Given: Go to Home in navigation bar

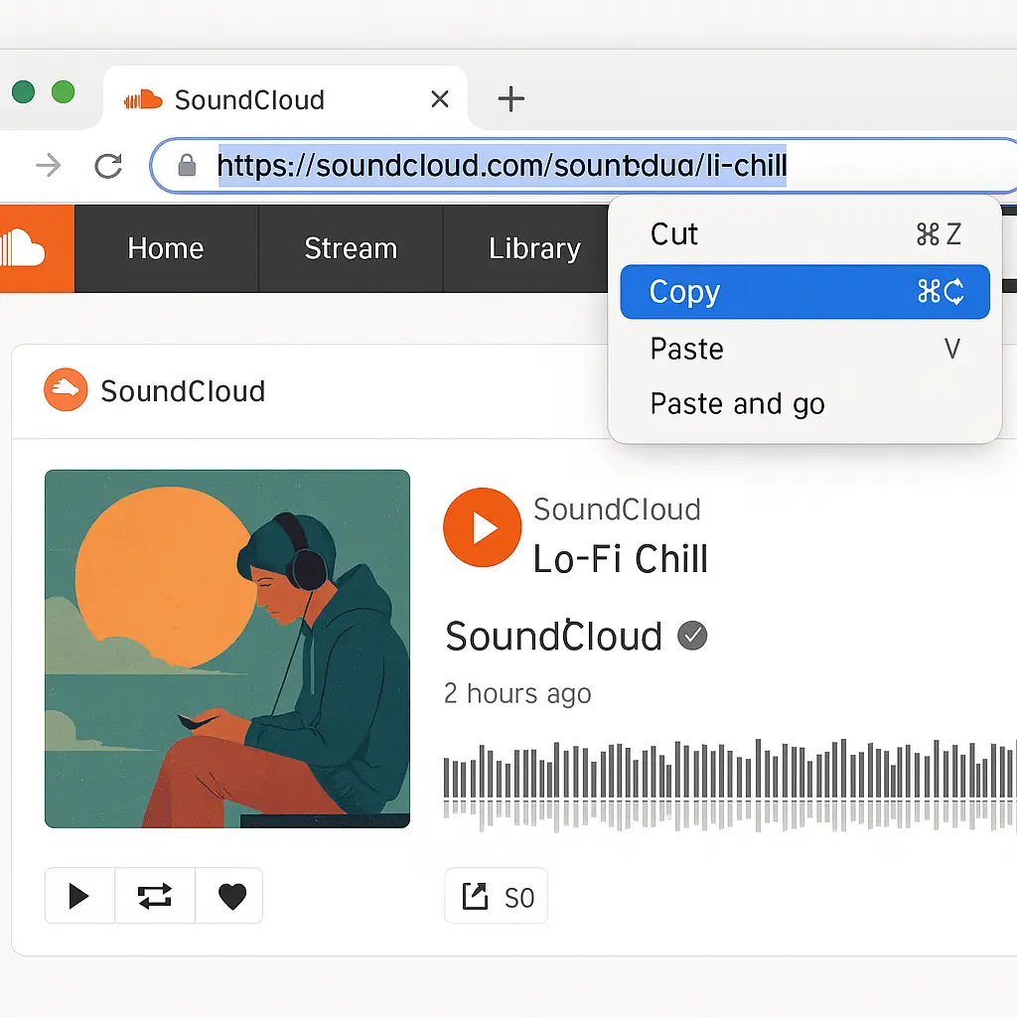Looking at the screenshot, I should click(x=166, y=248).
